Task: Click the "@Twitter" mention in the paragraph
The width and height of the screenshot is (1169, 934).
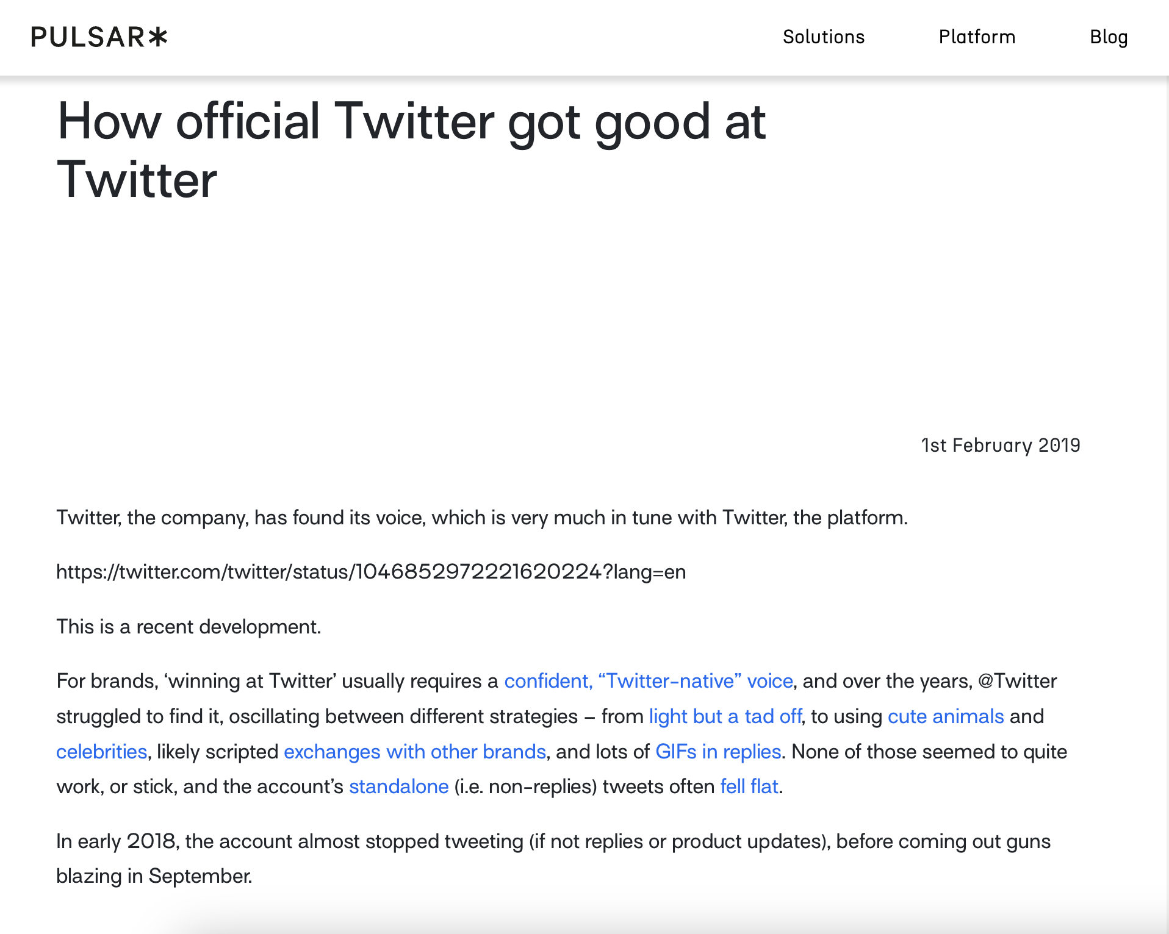Action: (1017, 681)
